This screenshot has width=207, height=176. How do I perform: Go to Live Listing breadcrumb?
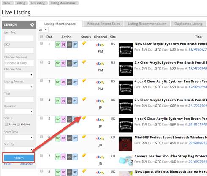38,3
